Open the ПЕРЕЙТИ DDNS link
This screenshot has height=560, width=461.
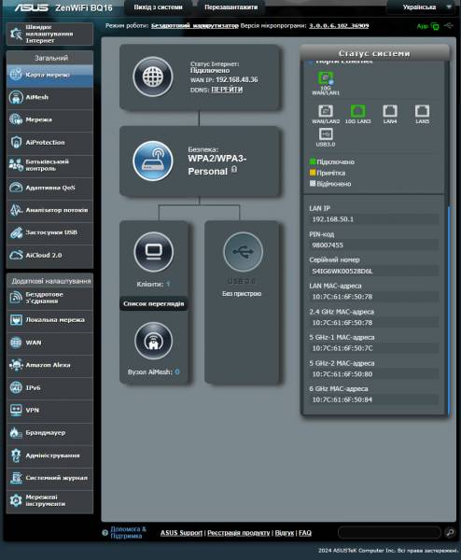[227, 90]
